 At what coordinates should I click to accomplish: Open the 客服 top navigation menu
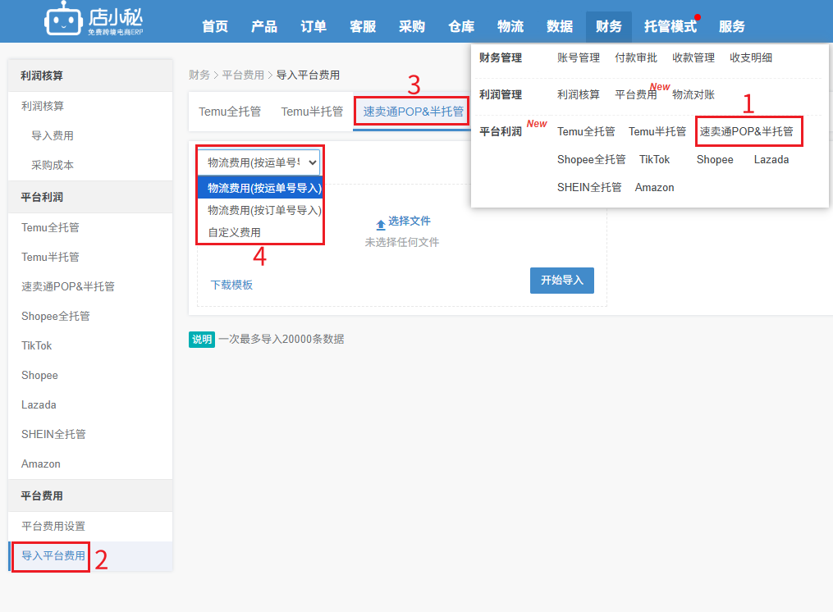363,26
